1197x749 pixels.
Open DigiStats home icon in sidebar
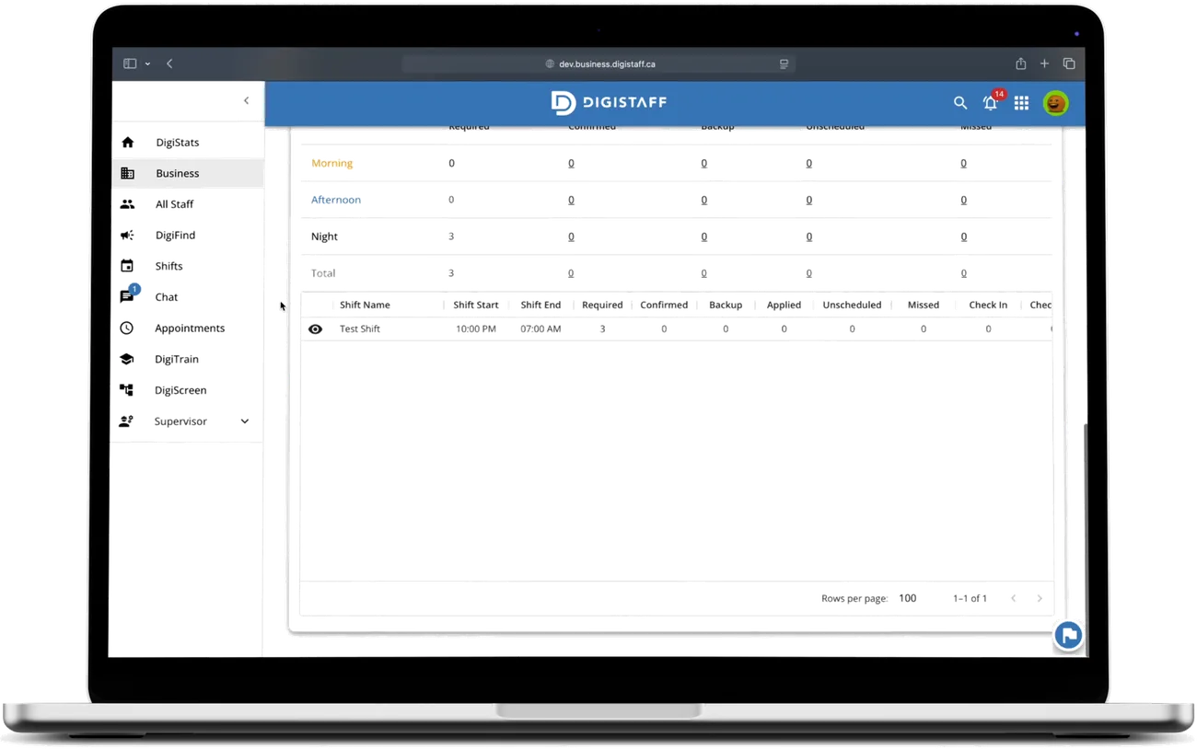[128, 143]
